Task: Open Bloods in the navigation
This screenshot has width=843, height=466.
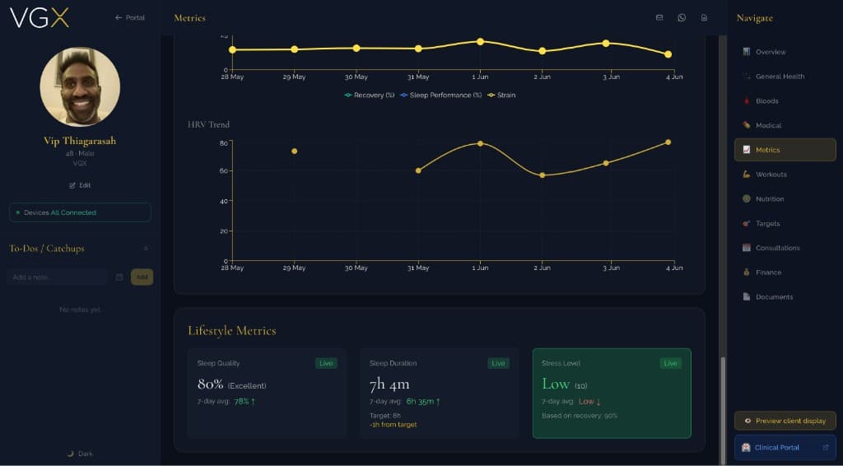Action: tap(785, 101)
